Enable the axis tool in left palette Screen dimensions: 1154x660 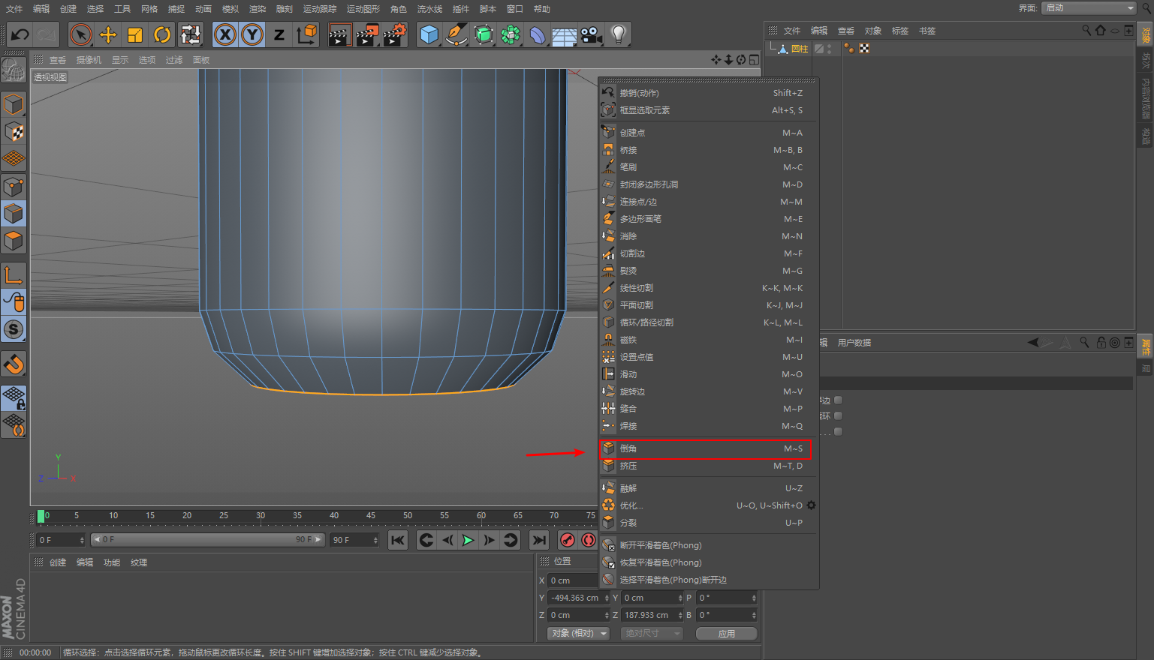(x=14, y=275)
